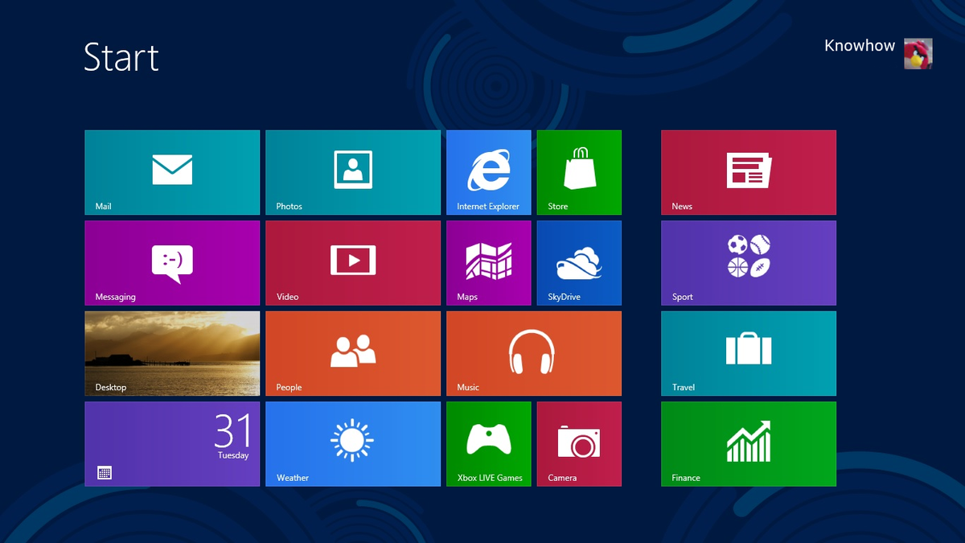The image size is (965, 543).
Task: Click the Mail tile label
Action: pyautogui.click(x=103, y=207)
